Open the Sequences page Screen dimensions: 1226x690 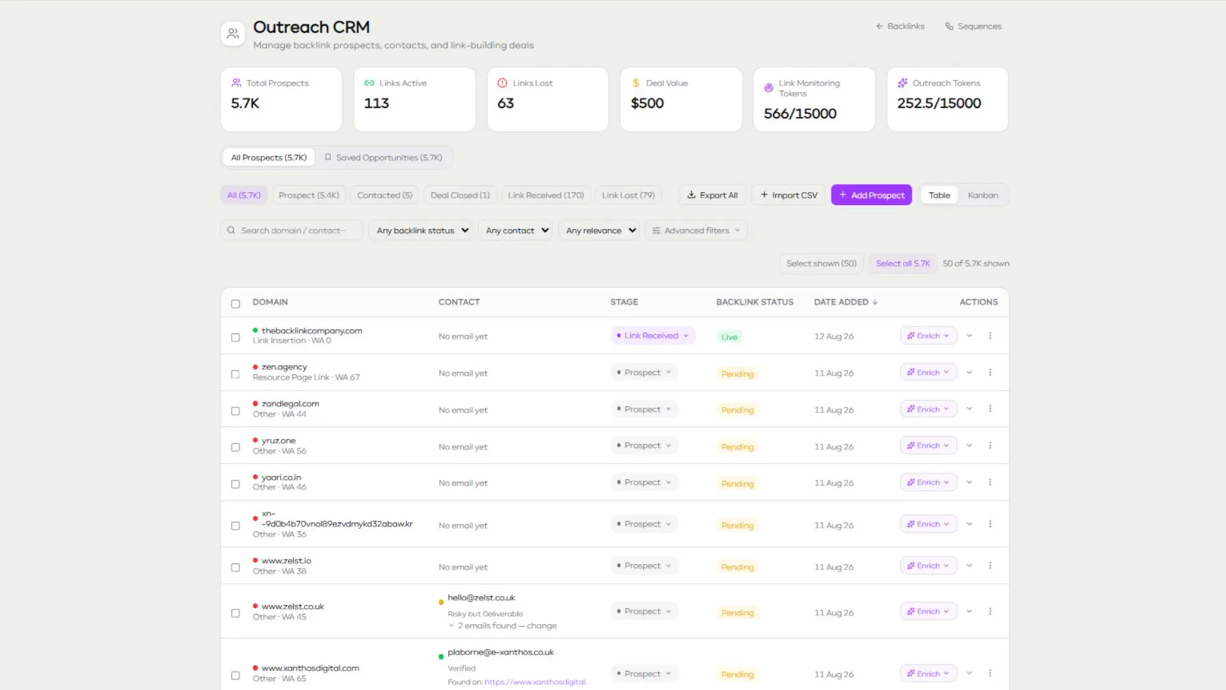(x=973, y=26)
